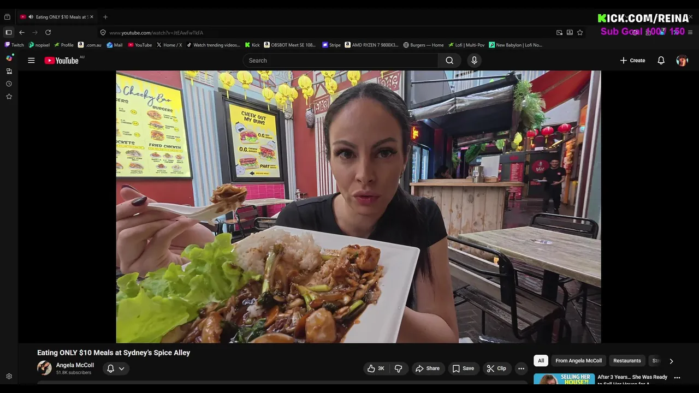Open the browser main menu hamburger icon

[690, 33]
